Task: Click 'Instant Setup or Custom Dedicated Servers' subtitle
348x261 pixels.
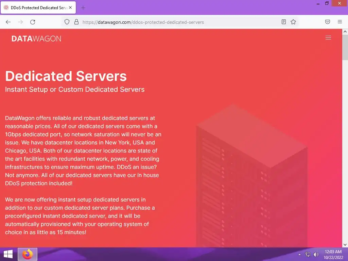Action: click(x=75, y=89)
